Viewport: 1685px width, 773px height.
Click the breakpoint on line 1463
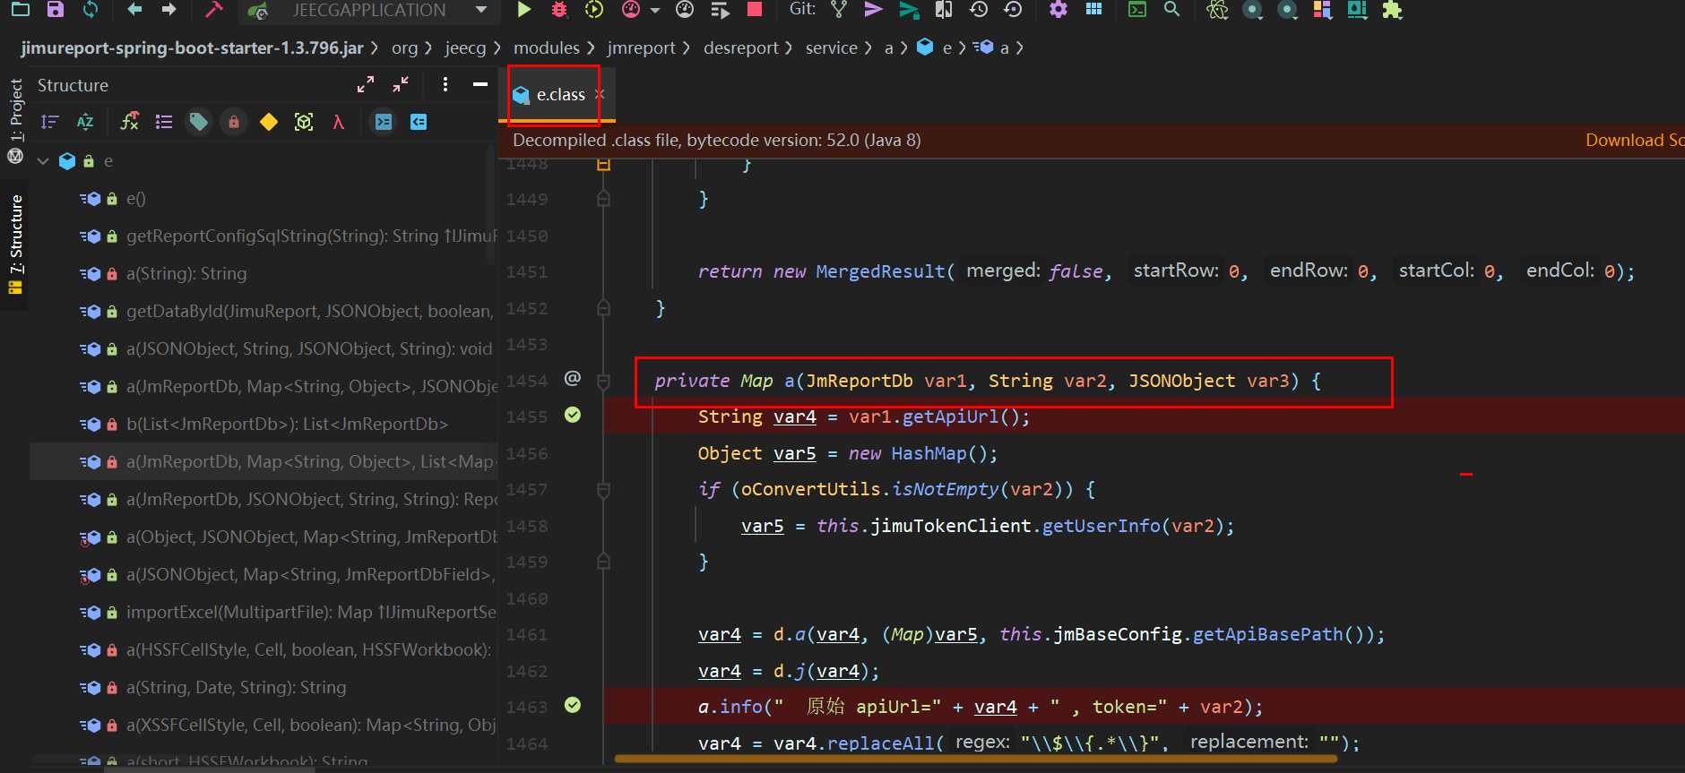coord(573,705)
